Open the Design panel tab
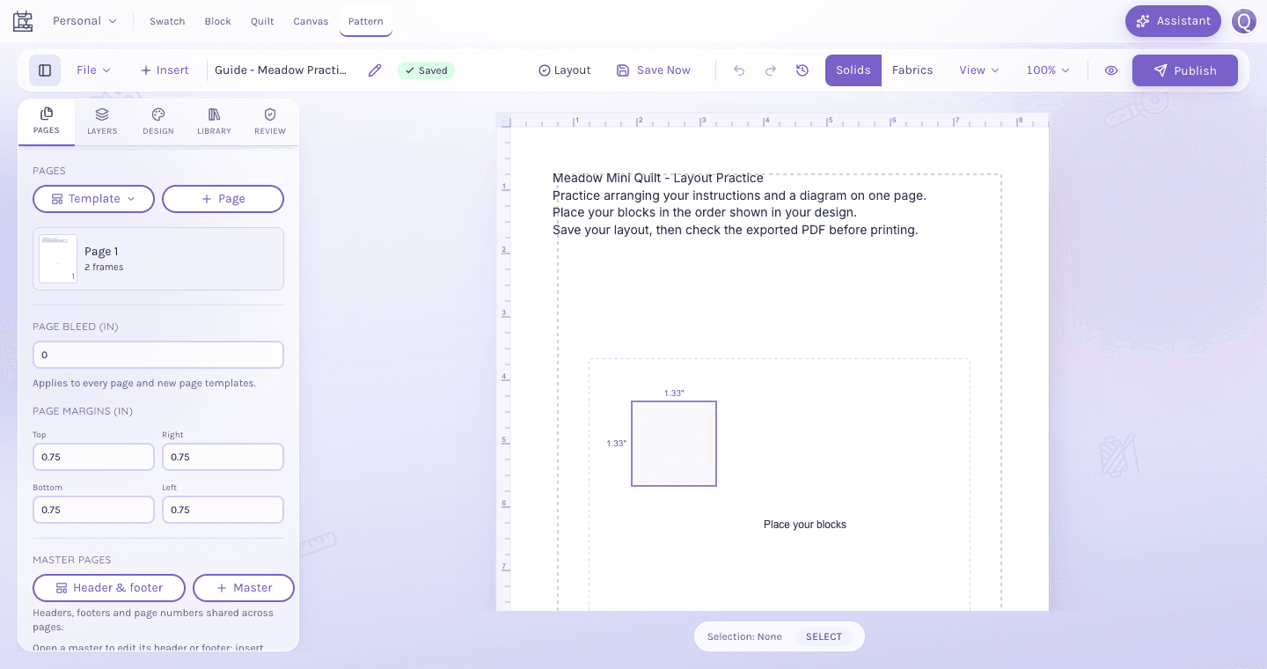This screenshot has width=1267, height=669. [158, 121]
